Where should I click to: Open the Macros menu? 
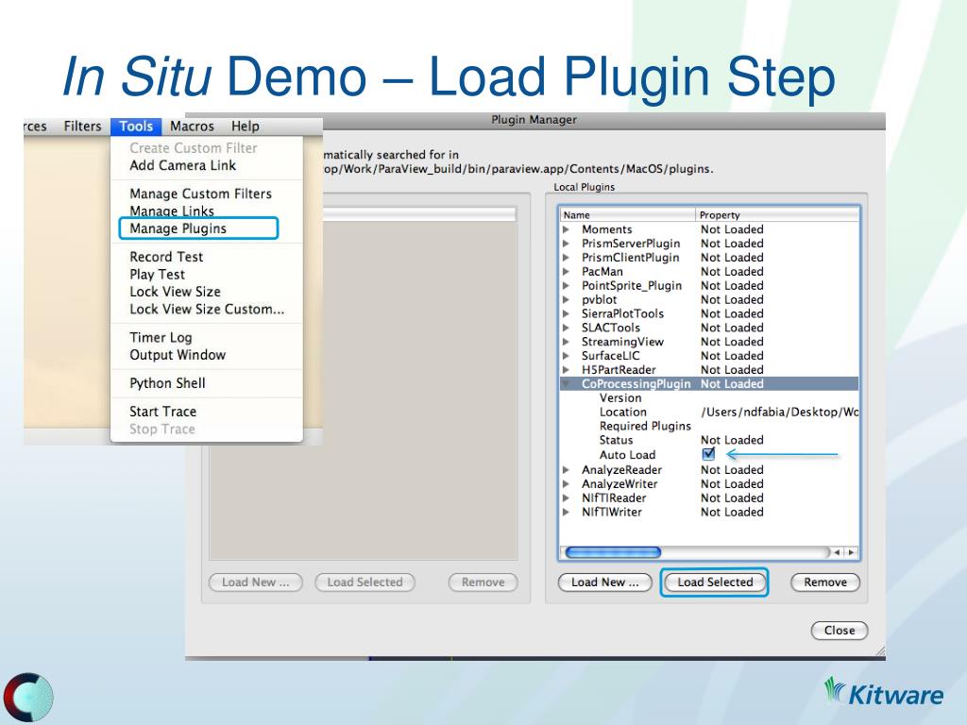[192, 126]
